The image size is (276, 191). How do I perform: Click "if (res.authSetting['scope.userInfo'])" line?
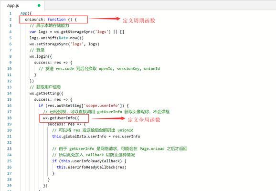pos(84,106)
